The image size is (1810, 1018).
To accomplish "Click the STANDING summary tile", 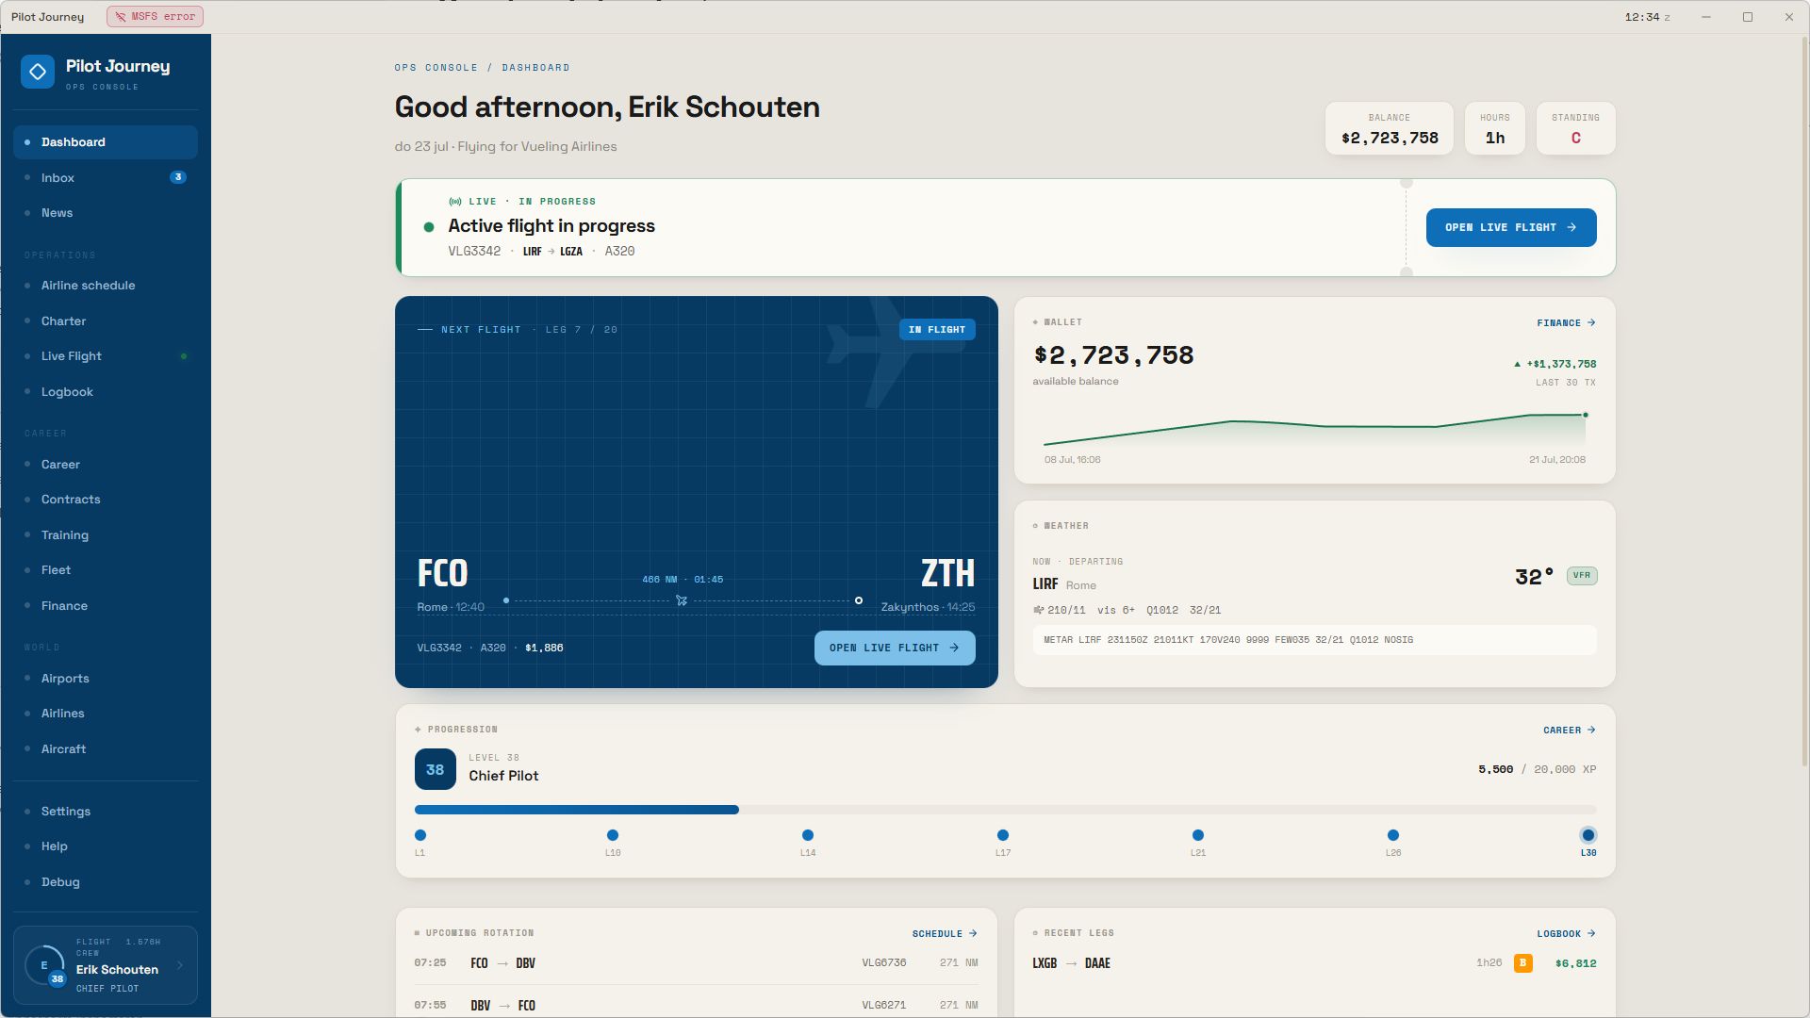I will pyautogui.click(x=1576, y=129).
